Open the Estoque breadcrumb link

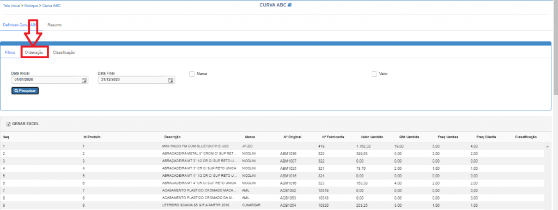31,5
